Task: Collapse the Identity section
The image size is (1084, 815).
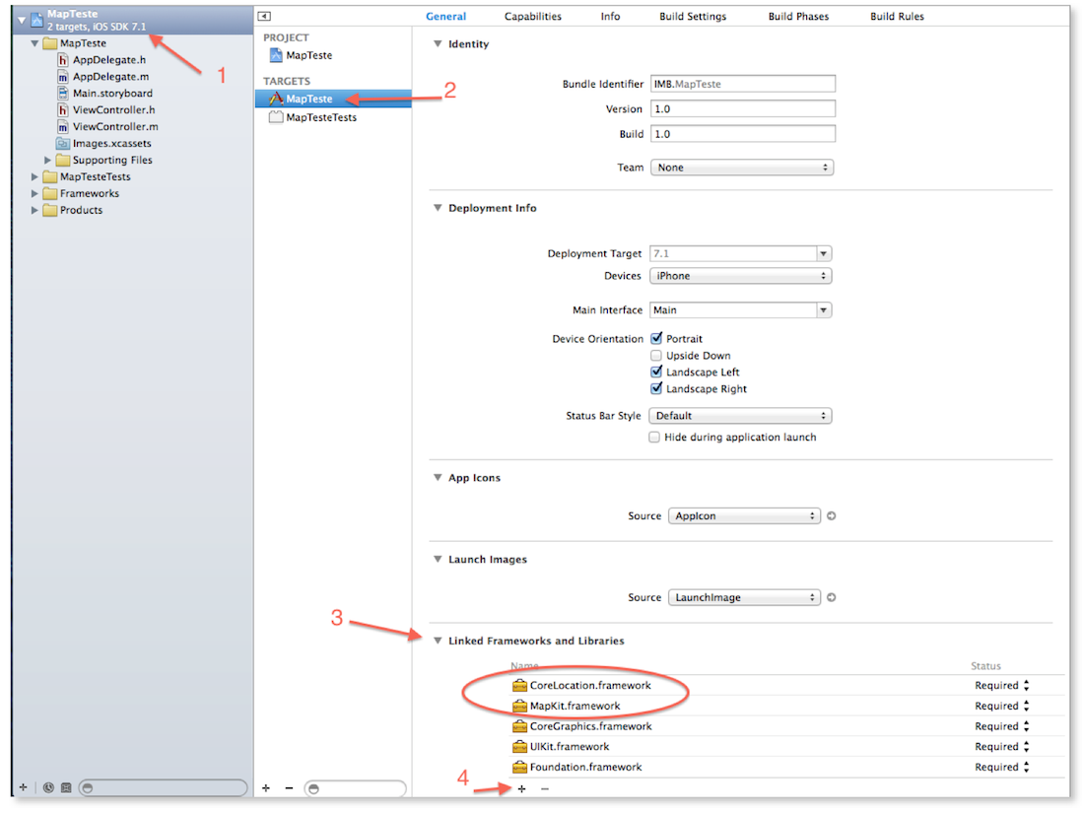Action: point(438,43)
